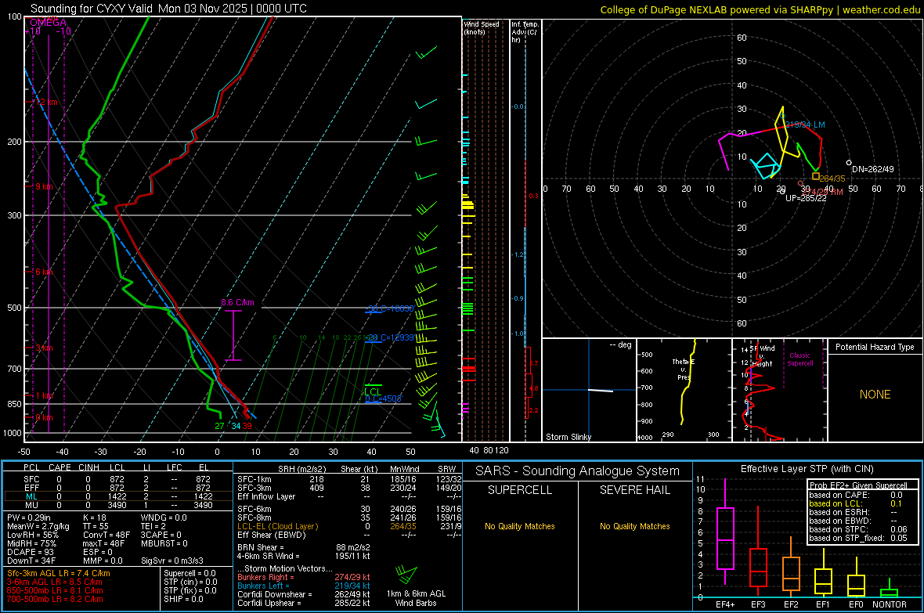The height and width of the screenshot is (613, 924).
Task: Click the 700-500mb LR = 8.2 C/km line
Action: (55, 599)
